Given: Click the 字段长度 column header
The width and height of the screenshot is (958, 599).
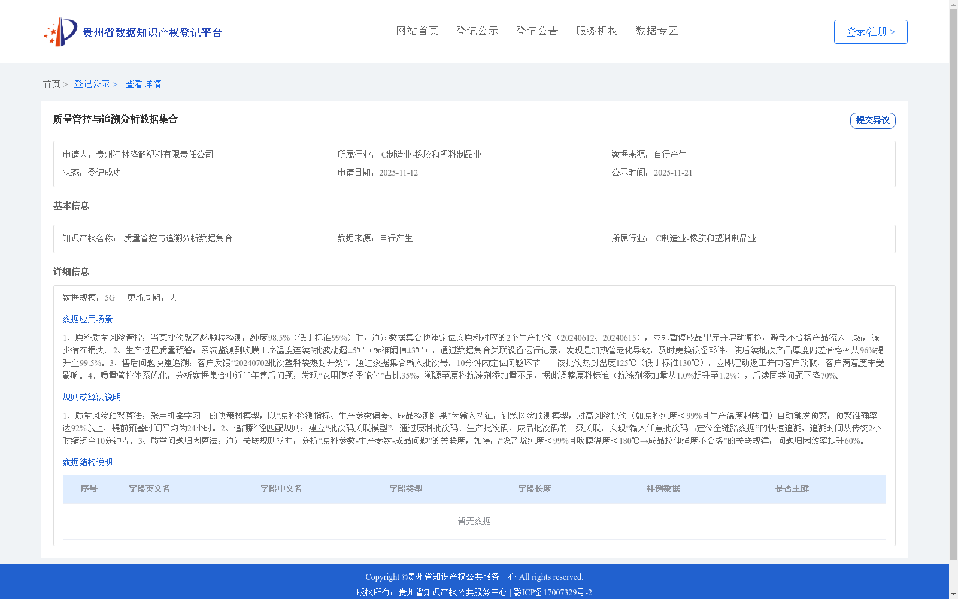Looking at the screenshot, I should [534, 489].
